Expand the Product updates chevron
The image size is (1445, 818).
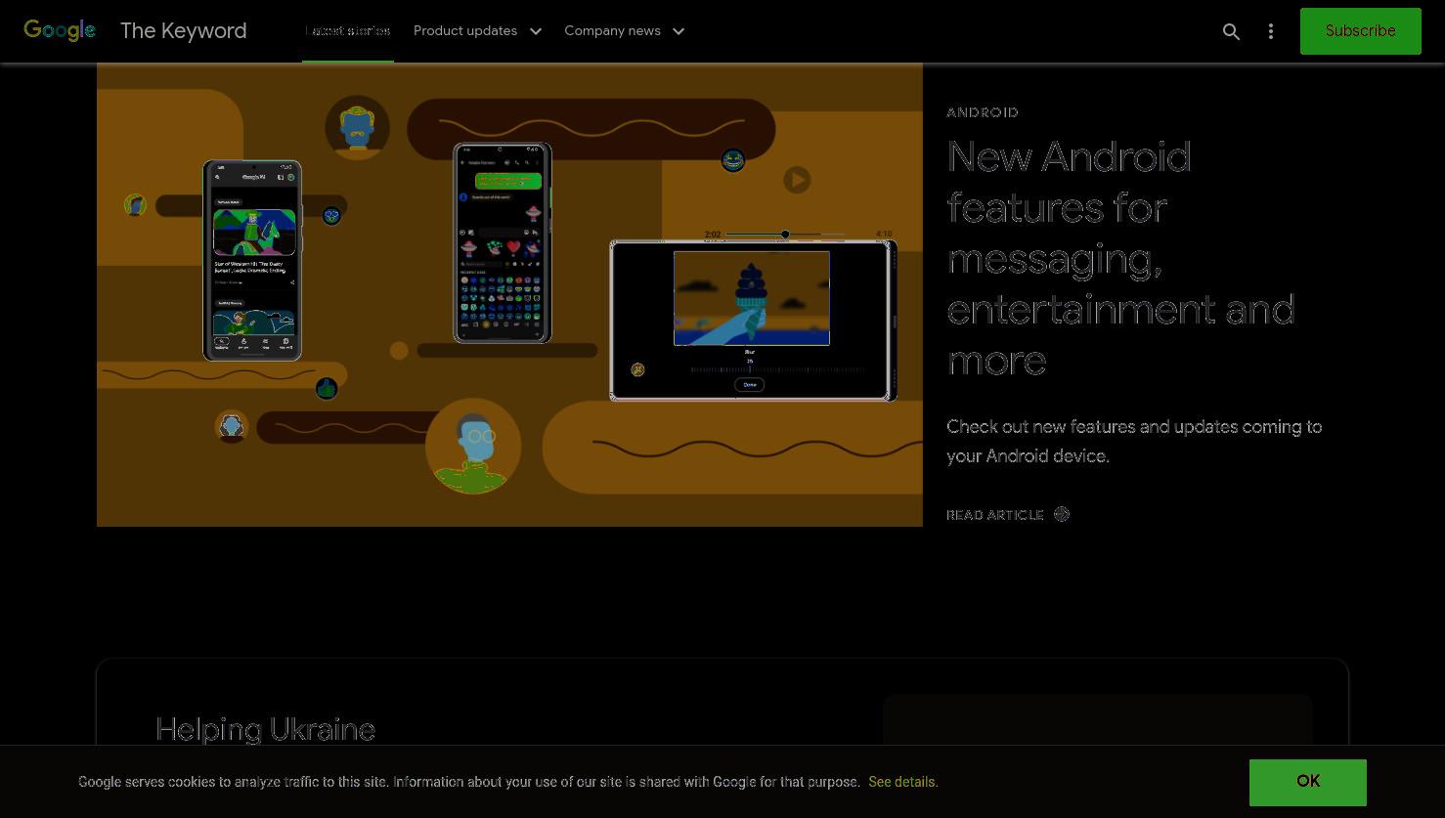[536, 31]
